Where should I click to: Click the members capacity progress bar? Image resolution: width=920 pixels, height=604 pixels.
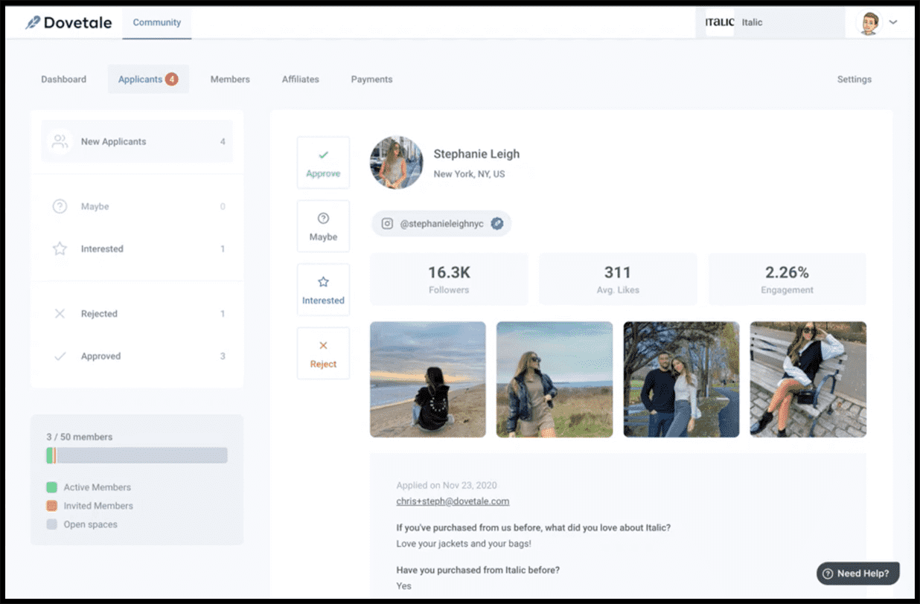pyautogui.click(x=137, y=456)
